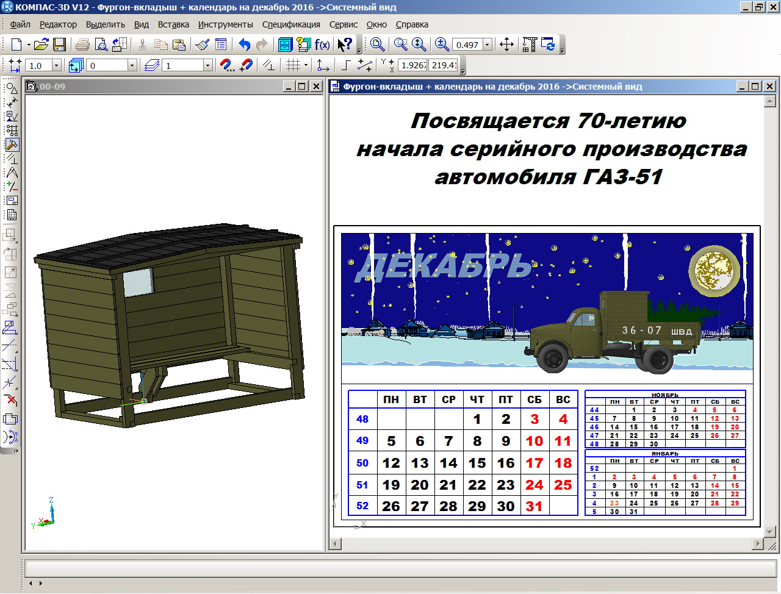Open the Specification table icon in sidebar
781x594 pixels.
(x=12, y=215)
